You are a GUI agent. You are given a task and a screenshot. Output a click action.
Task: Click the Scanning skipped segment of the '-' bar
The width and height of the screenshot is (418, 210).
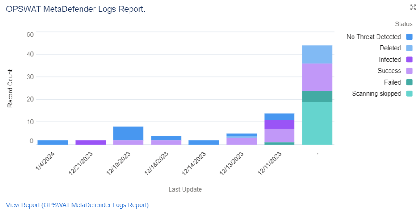coord(317,123)
